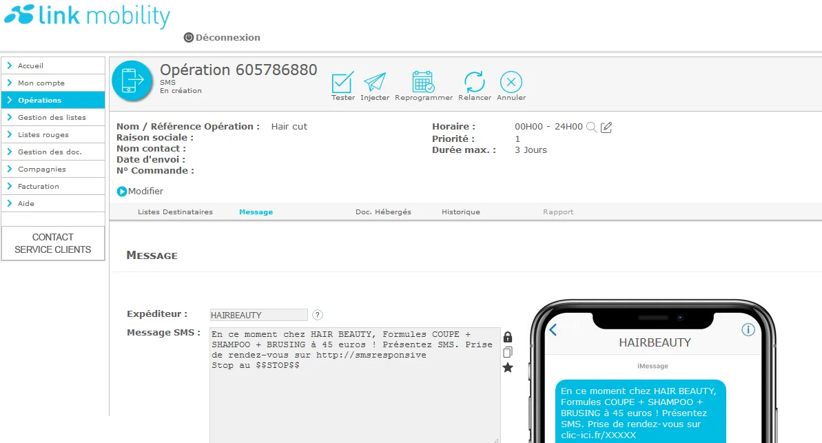Open Mon compte in sidebar
822x443 pixels.
tap(53, 83)
